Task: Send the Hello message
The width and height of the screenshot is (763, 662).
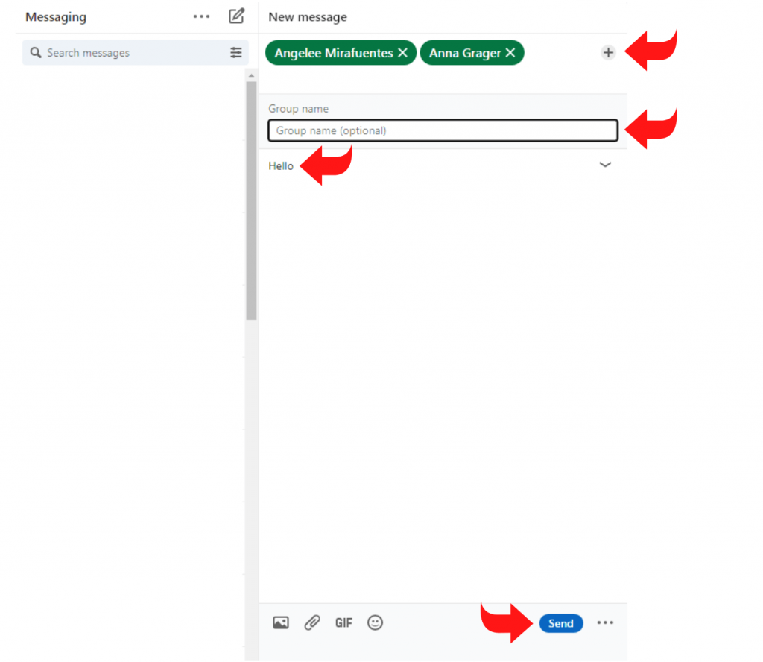Action: (x=561, y=623)
